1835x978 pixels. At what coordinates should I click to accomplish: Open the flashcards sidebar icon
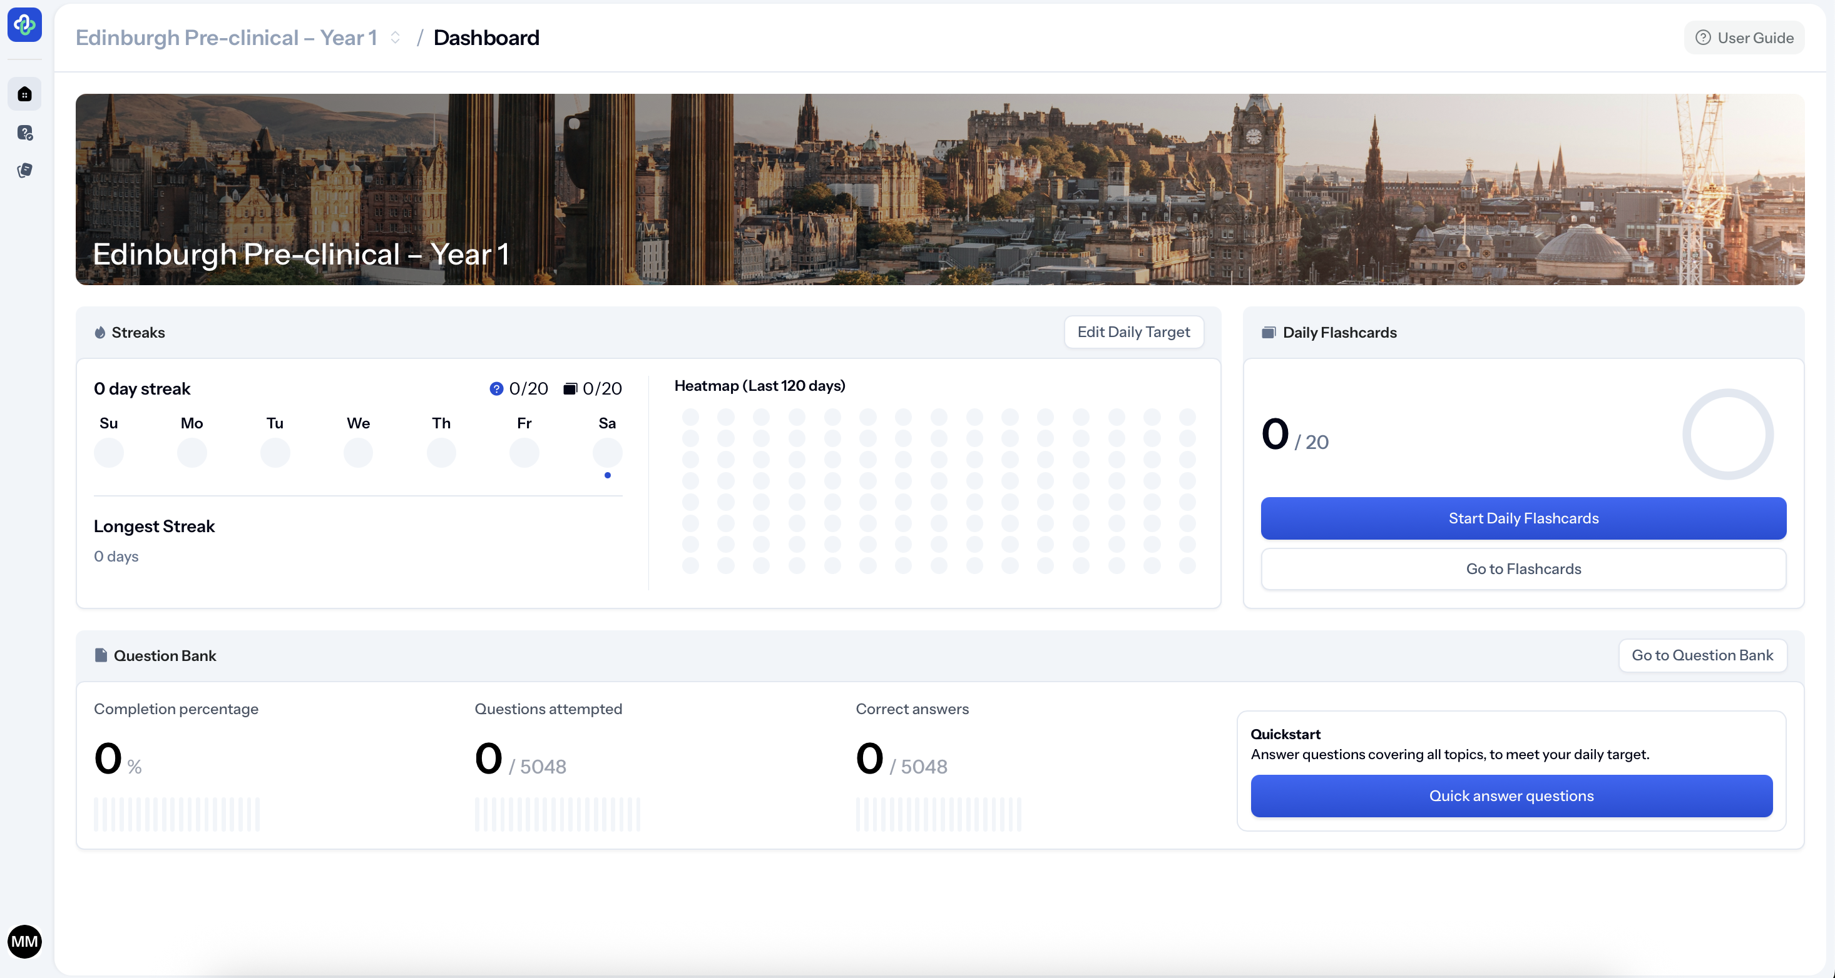(24, 170)
